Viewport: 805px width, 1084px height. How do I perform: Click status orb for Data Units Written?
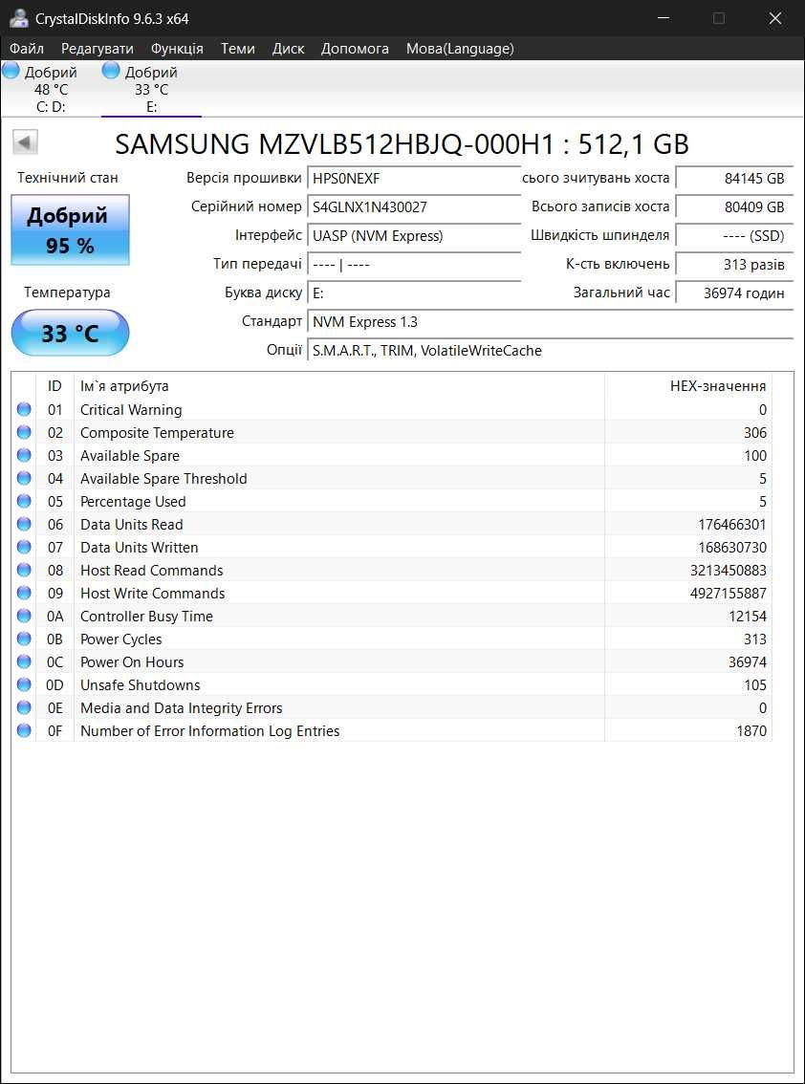24,547
